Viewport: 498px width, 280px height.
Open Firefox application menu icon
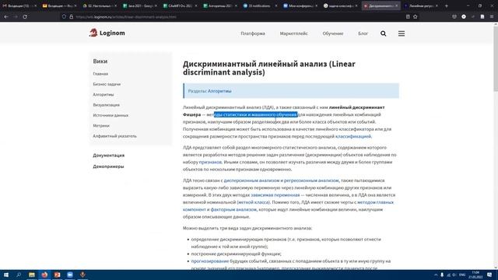point(492,16)
